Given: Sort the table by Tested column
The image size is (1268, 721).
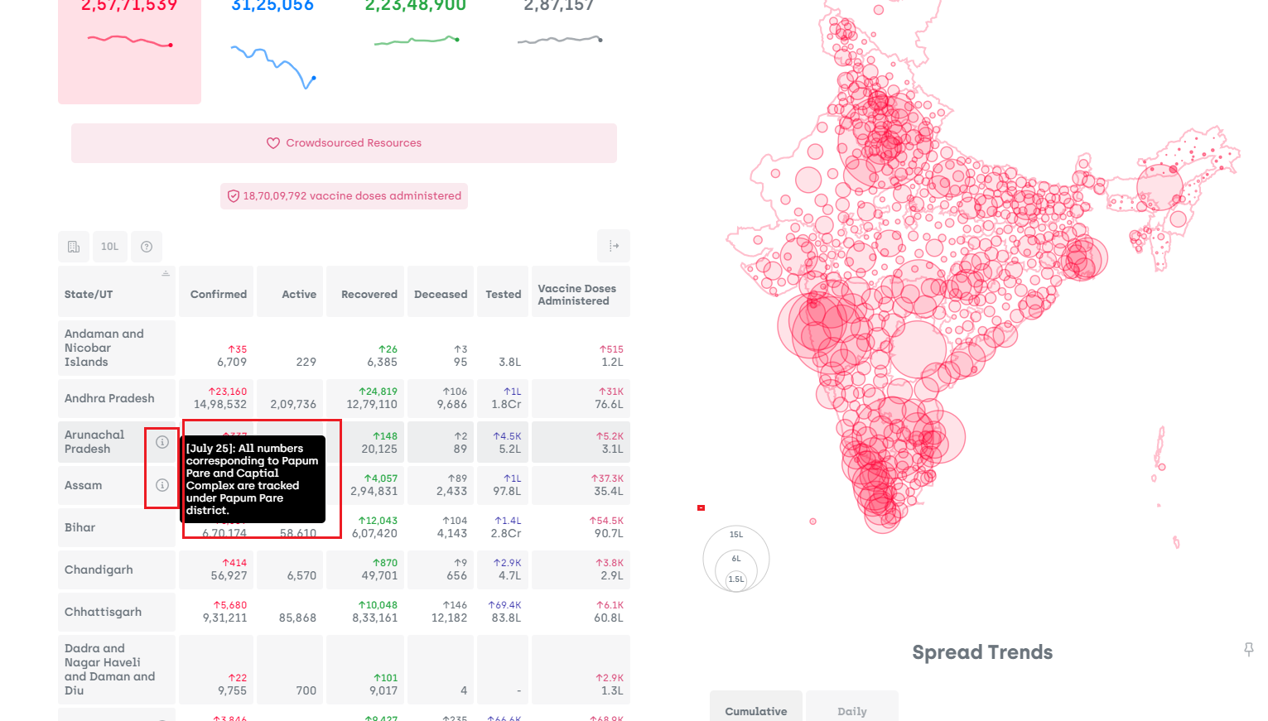Looking at the screenshot, I should pos(503,291).
